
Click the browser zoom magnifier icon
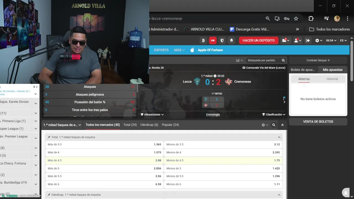(268, 19)
